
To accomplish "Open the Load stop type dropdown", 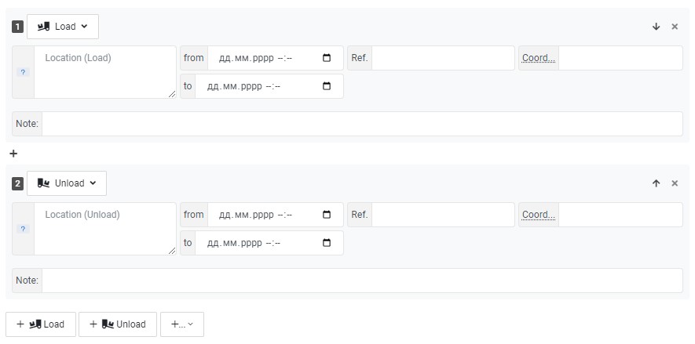I will pyautogui.click(x=63, y=27).
